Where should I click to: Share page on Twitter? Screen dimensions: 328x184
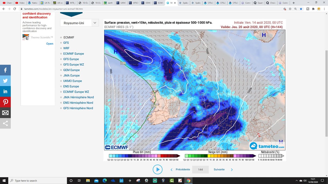click(5, 81)
